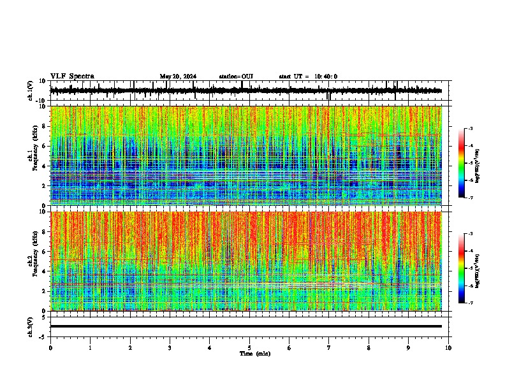Click time axis tick label '7'

tap(329, 348)
